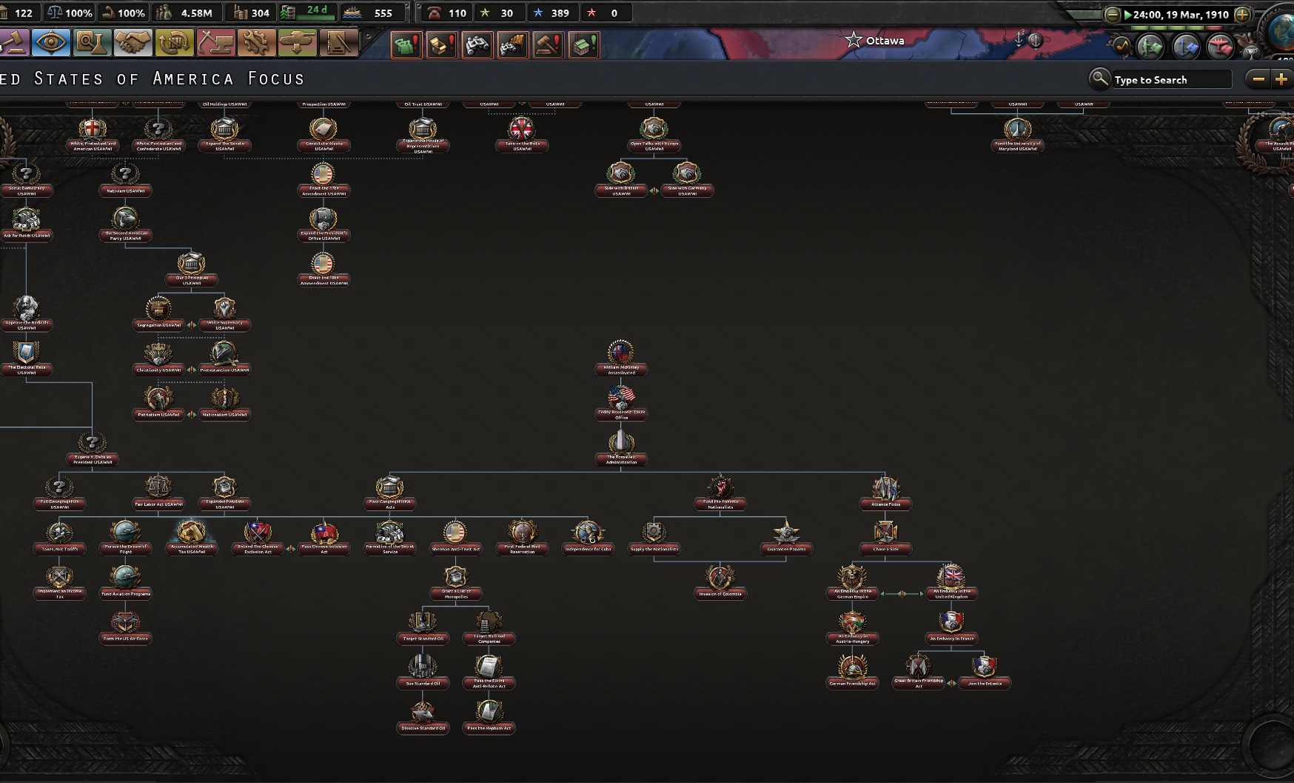Open the intelligence agency eye icon

pyautogui.click(x=50, y=43)
